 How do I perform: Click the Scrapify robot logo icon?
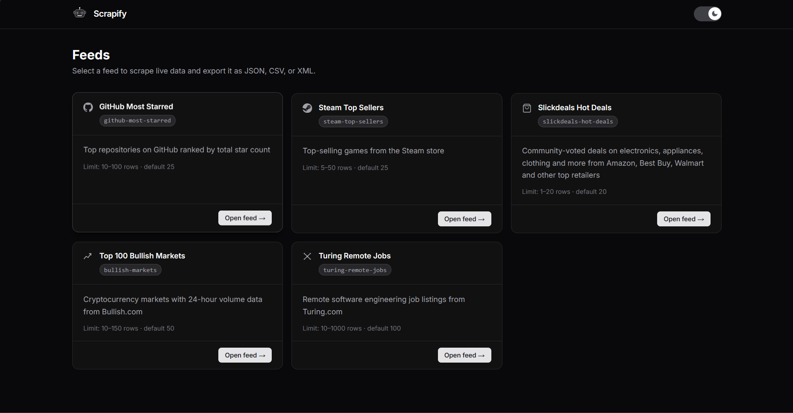coord(79,13)
